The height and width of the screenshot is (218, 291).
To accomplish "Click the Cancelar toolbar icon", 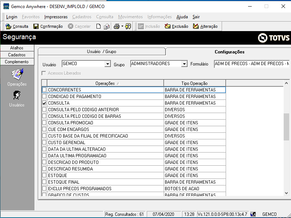I will click(70, 26).
